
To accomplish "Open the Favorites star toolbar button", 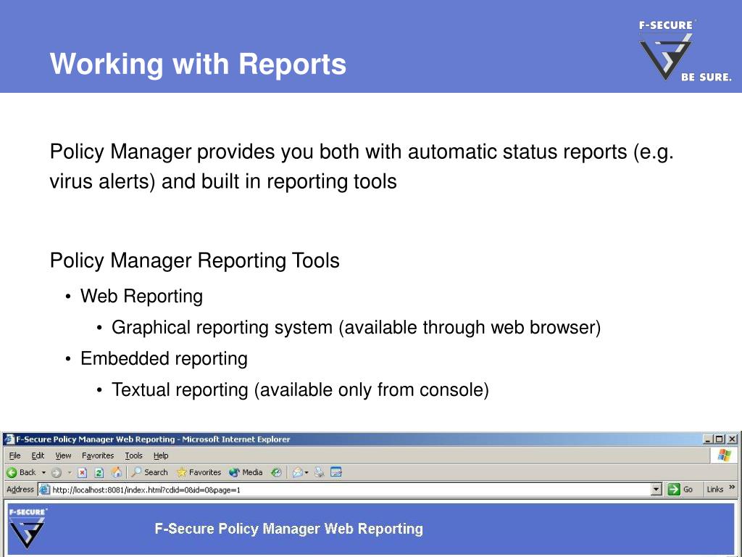I will (199, 472).
